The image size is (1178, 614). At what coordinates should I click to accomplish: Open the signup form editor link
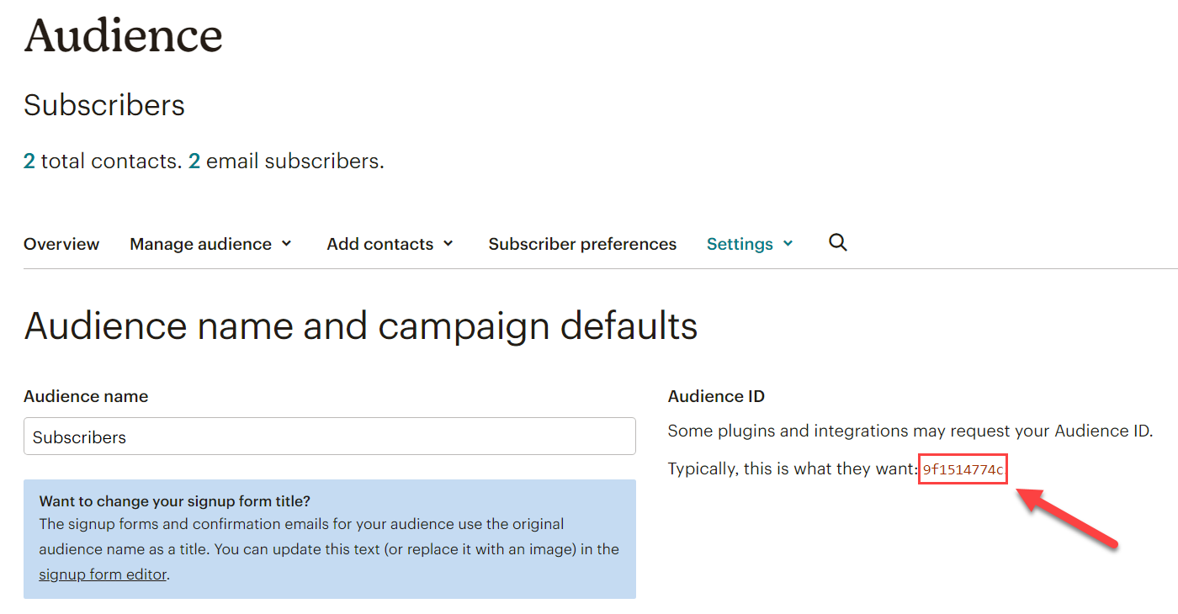[x=103, y=575]
